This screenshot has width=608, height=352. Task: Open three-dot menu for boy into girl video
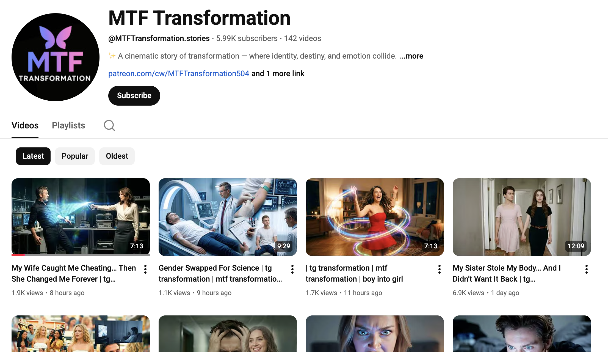coord(440,269)
